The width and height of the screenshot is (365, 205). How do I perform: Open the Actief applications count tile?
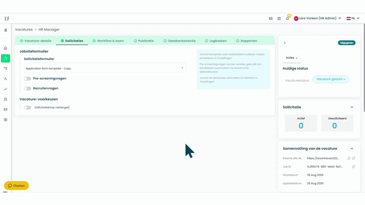pos(301,123)
